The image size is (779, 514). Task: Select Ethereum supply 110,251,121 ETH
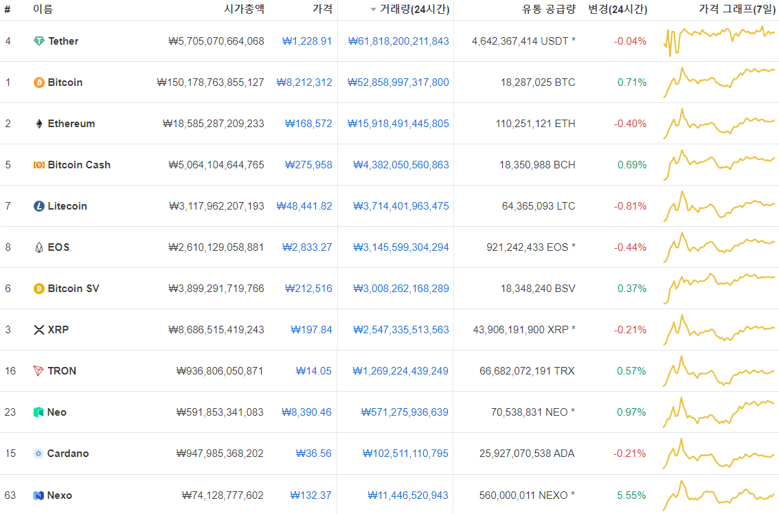pos(536,124)
